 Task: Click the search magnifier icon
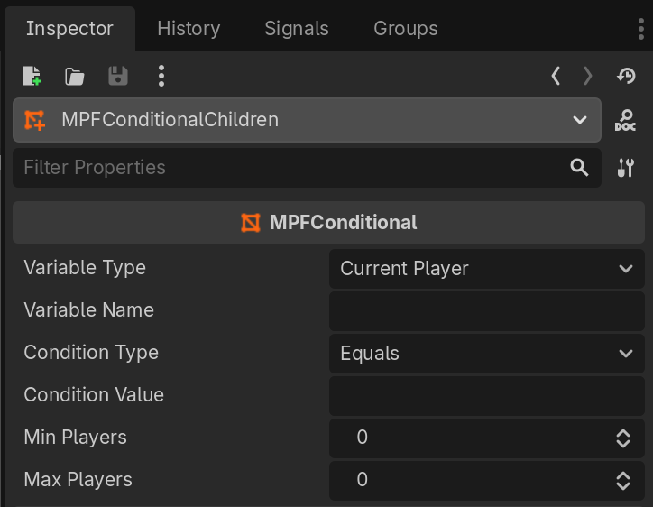(579, 168)
